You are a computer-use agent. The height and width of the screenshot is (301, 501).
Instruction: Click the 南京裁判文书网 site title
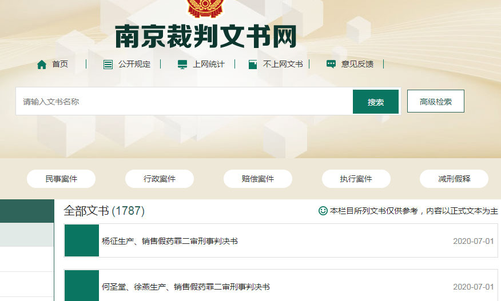tap(206, 36)
